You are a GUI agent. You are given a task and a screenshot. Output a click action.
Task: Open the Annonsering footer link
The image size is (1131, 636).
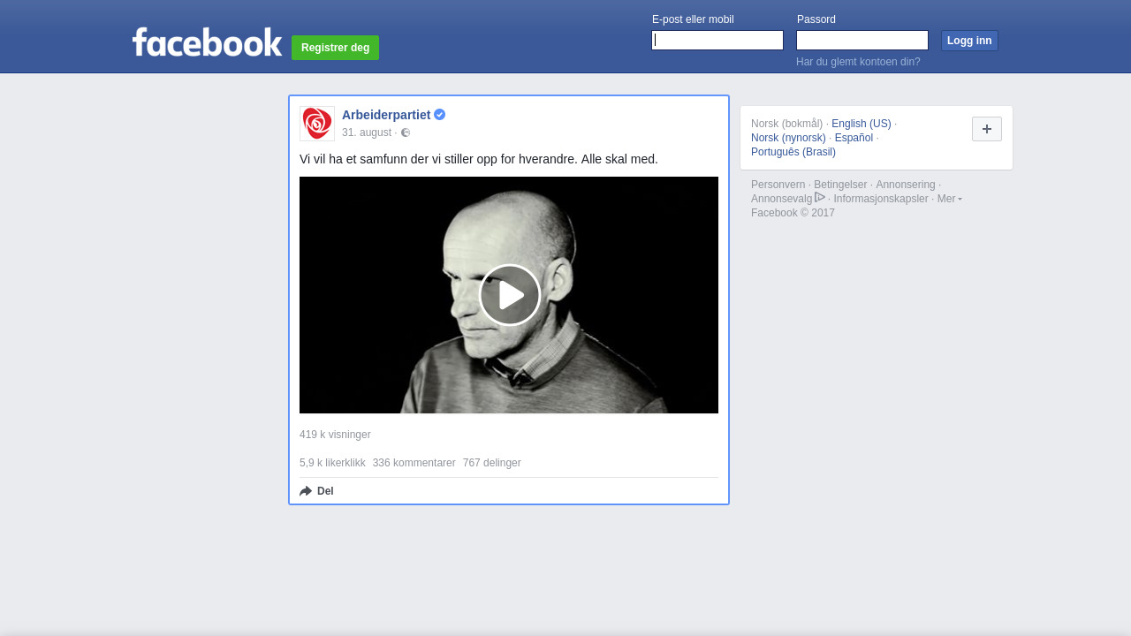[x=906, y=185]
